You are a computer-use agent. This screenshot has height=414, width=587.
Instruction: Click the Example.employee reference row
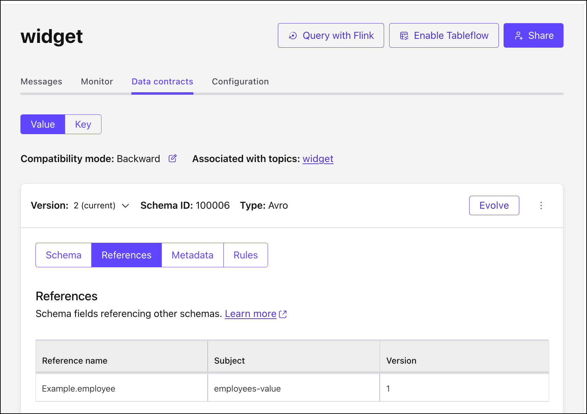[79, 388]
